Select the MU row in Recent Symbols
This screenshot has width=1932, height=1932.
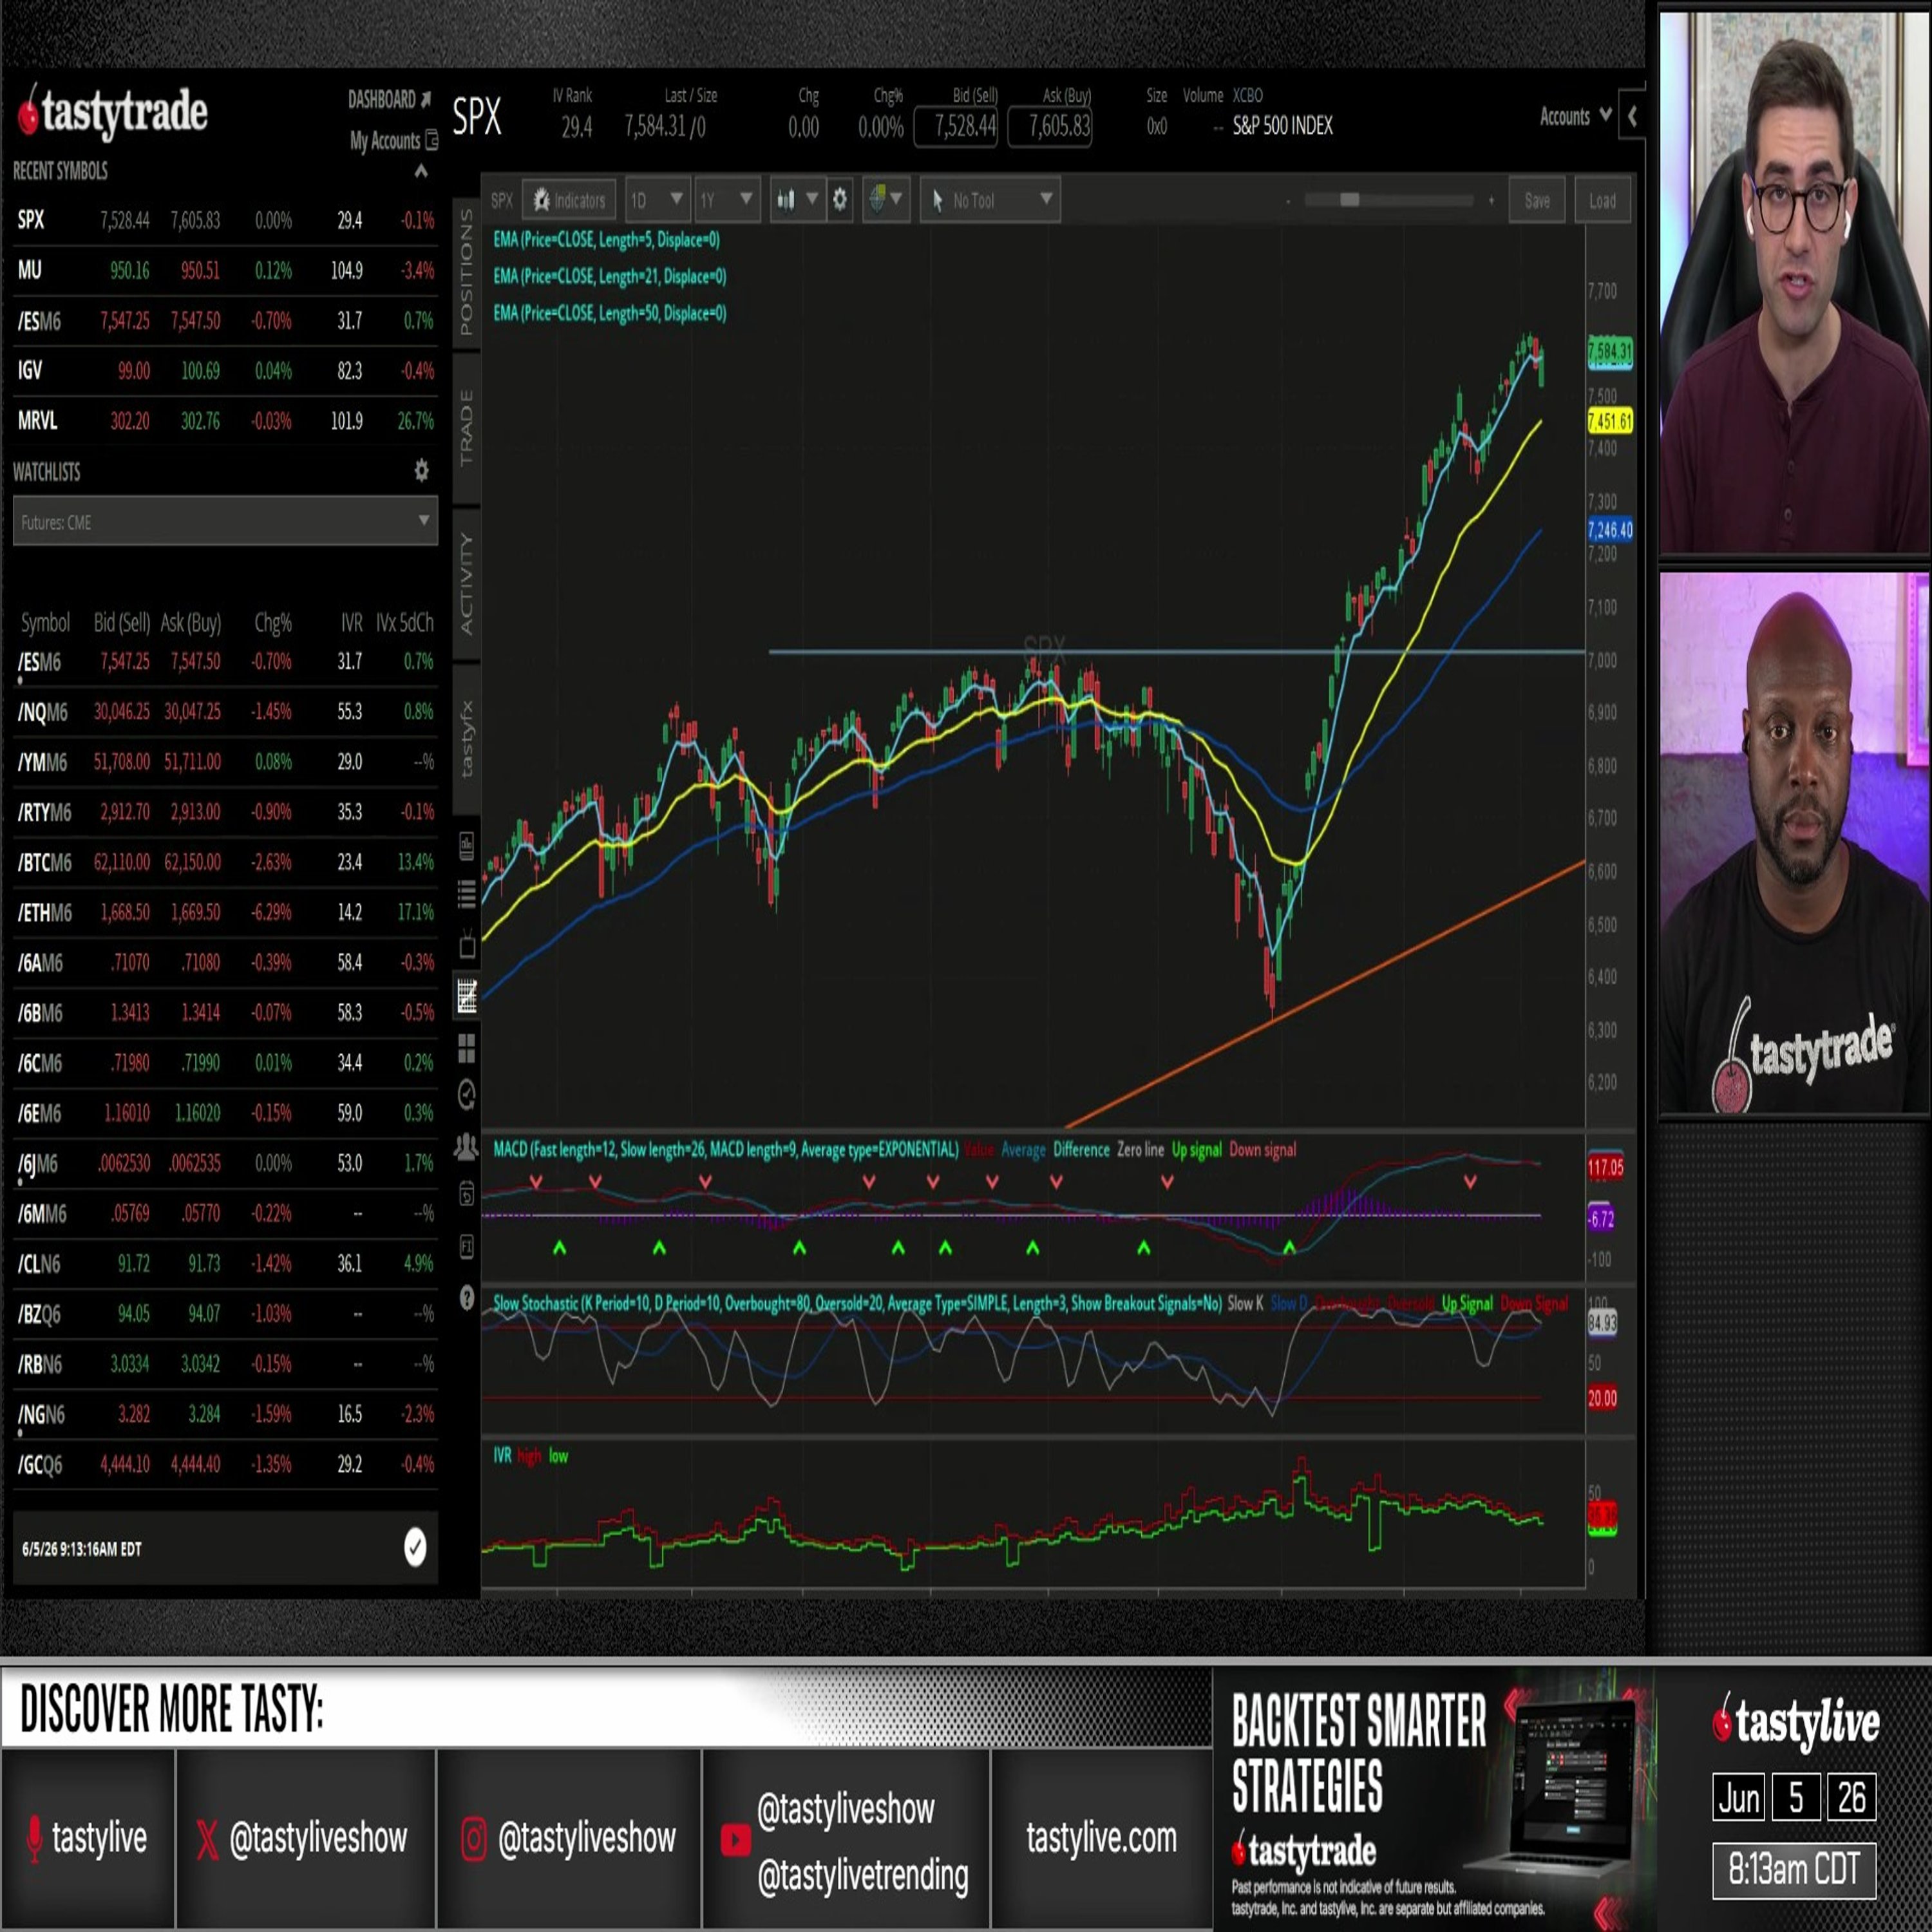click(225, 270)
